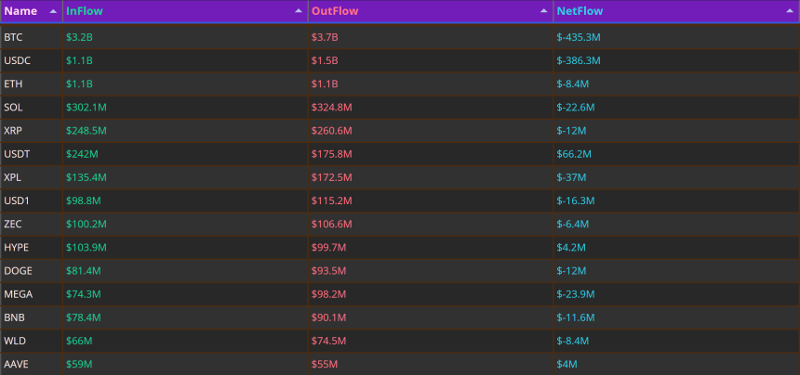800x375 pixels.
Task: Select XRP InFlow value $248.5M
Action: point(87,131)
